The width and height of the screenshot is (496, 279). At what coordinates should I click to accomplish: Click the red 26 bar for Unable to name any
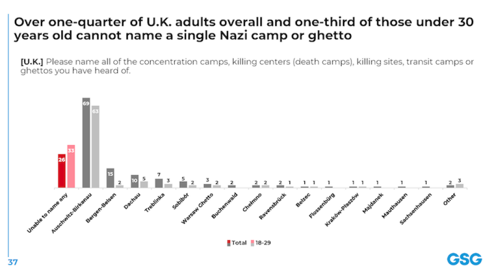[x=62, y=171]
